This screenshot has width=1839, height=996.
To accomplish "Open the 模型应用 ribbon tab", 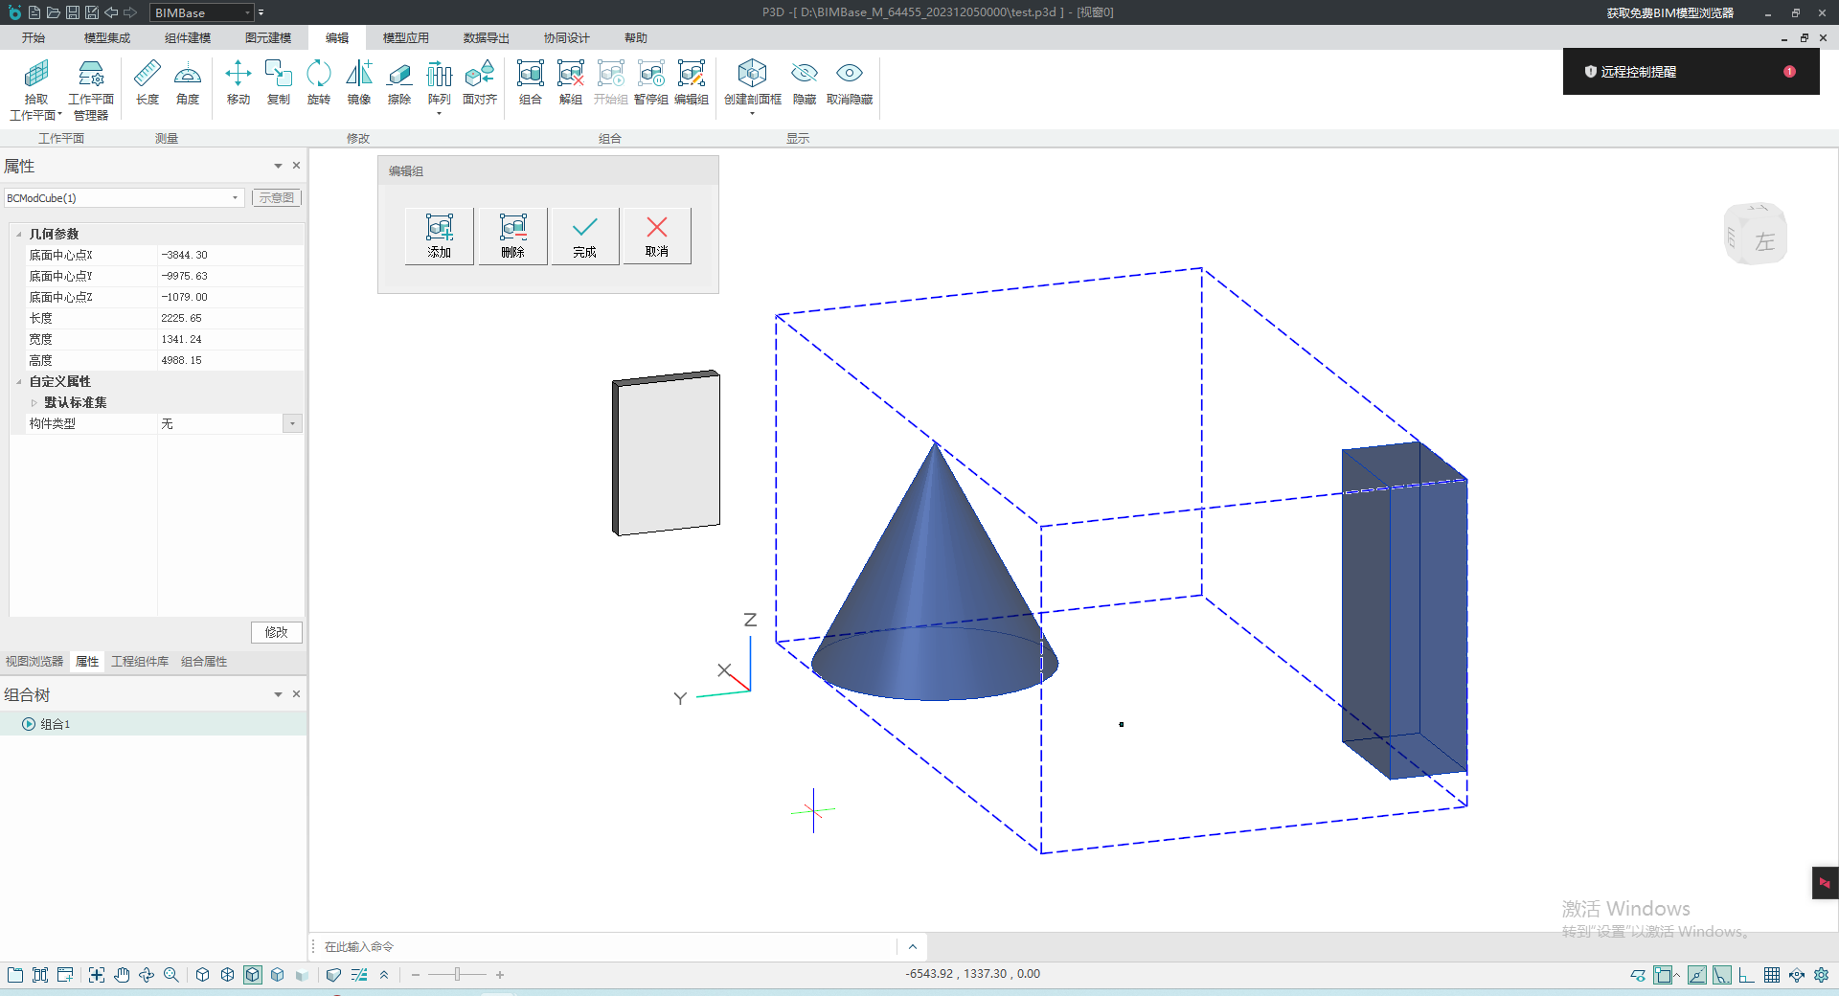I will 405,38.
